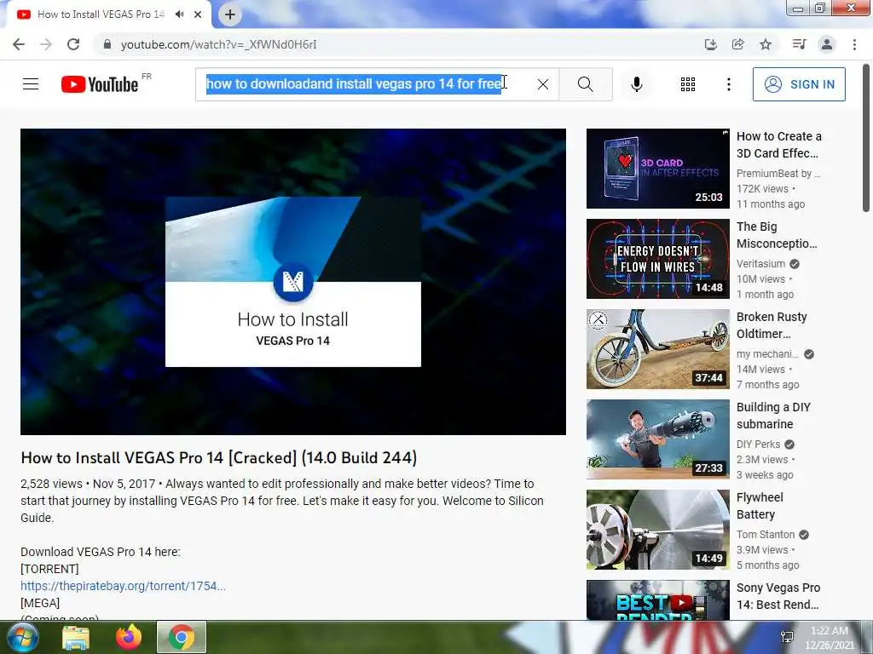Screen dimensions: 873x654
Task: Open the media control icon in Chrome toolbar
Action: 799,44
